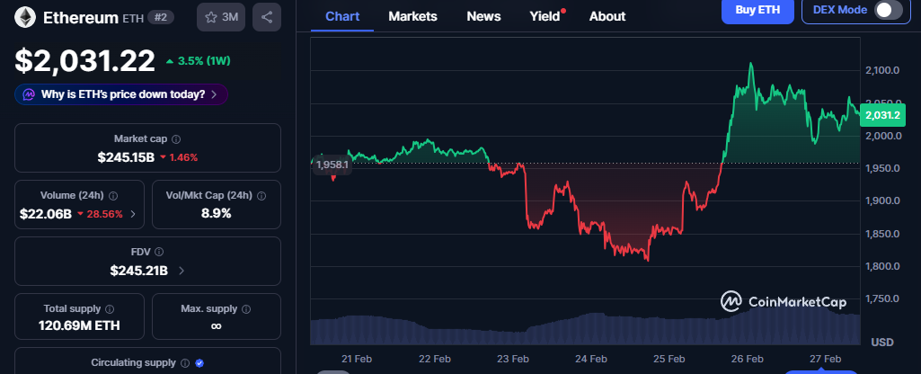Click Circulating supply verified badge icon
This screenshot has width=921, height=374.
click(x=199, y=363)
